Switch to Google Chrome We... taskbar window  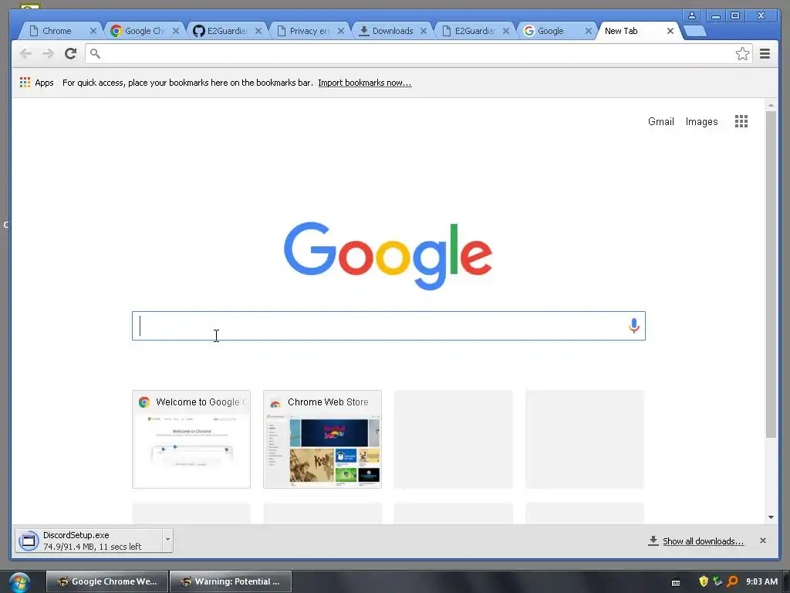click(x=106, y=581)
